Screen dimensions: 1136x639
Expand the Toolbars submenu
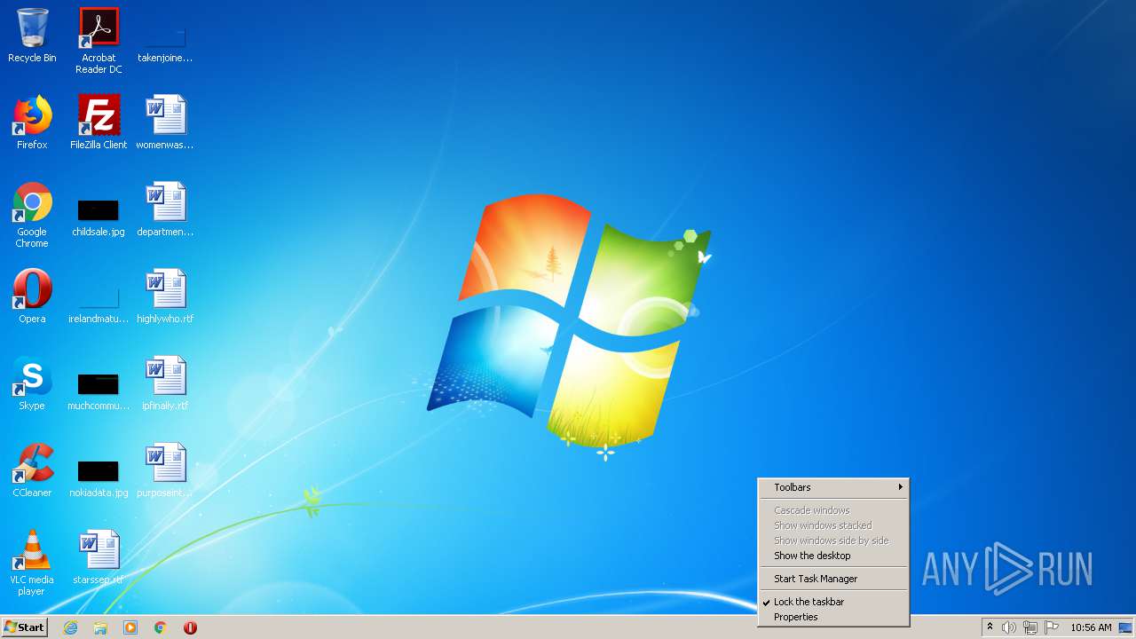[x=833, y=487]
